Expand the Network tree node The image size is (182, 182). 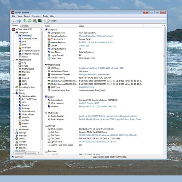point(14,136)
